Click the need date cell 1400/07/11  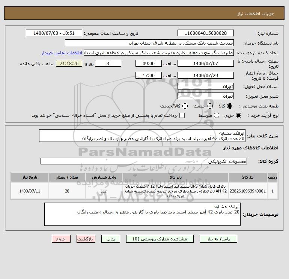click(x=30, y=191)
